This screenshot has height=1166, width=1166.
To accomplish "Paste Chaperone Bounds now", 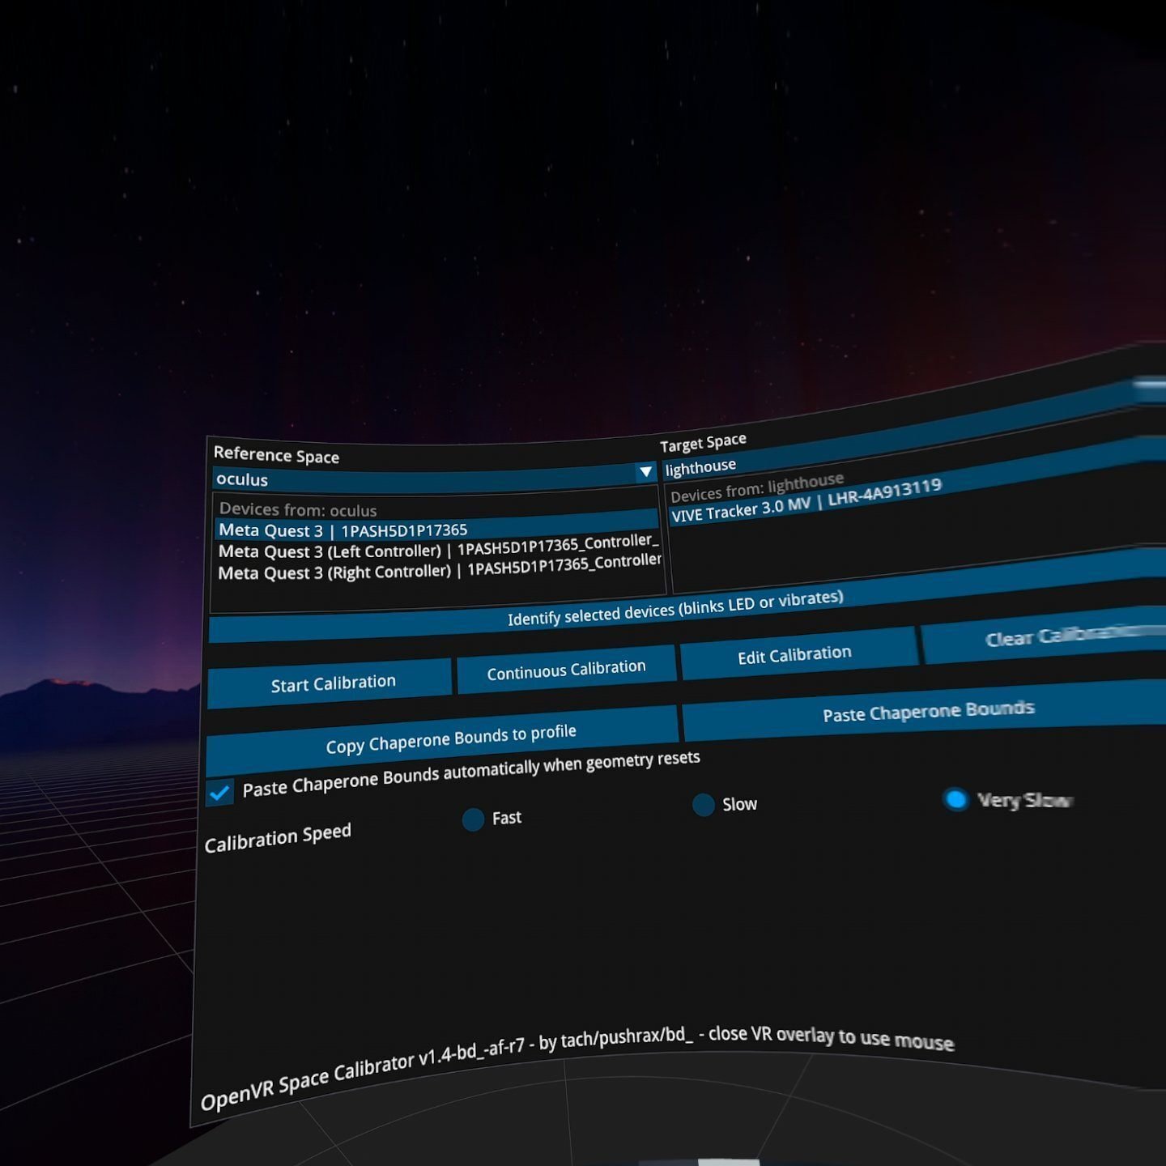I will pyautogui.click(x=928, y=712).
